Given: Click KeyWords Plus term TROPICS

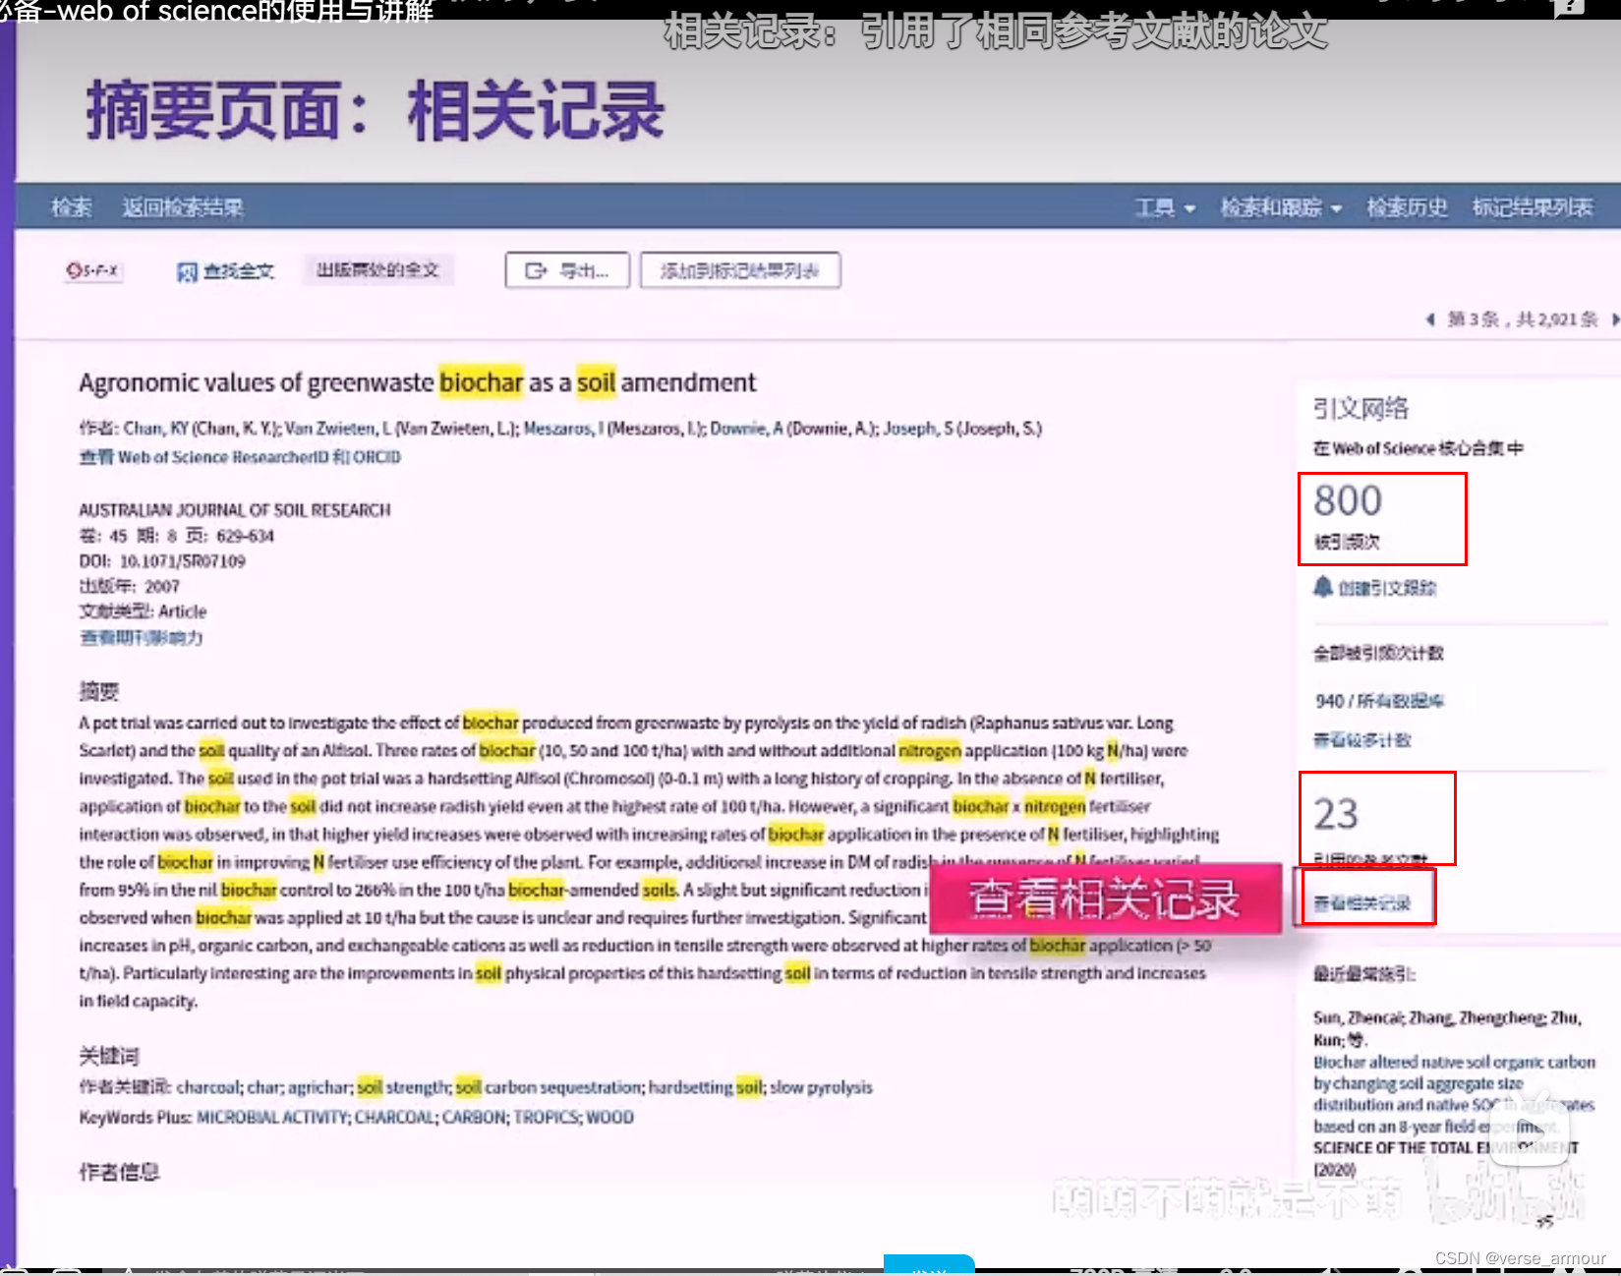Looking at the screenshot, I should coord(547,1118).
